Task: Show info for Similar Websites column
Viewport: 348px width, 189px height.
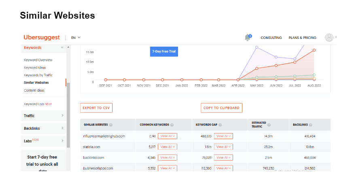Action: (x=111, y=125)
